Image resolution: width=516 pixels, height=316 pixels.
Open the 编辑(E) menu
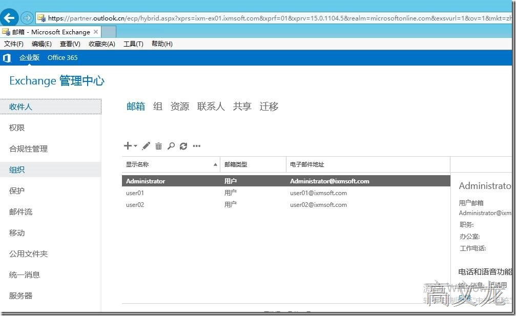click(42, 44)
